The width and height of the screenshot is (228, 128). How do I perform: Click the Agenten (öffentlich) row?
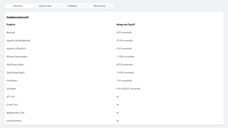point(114,49)
